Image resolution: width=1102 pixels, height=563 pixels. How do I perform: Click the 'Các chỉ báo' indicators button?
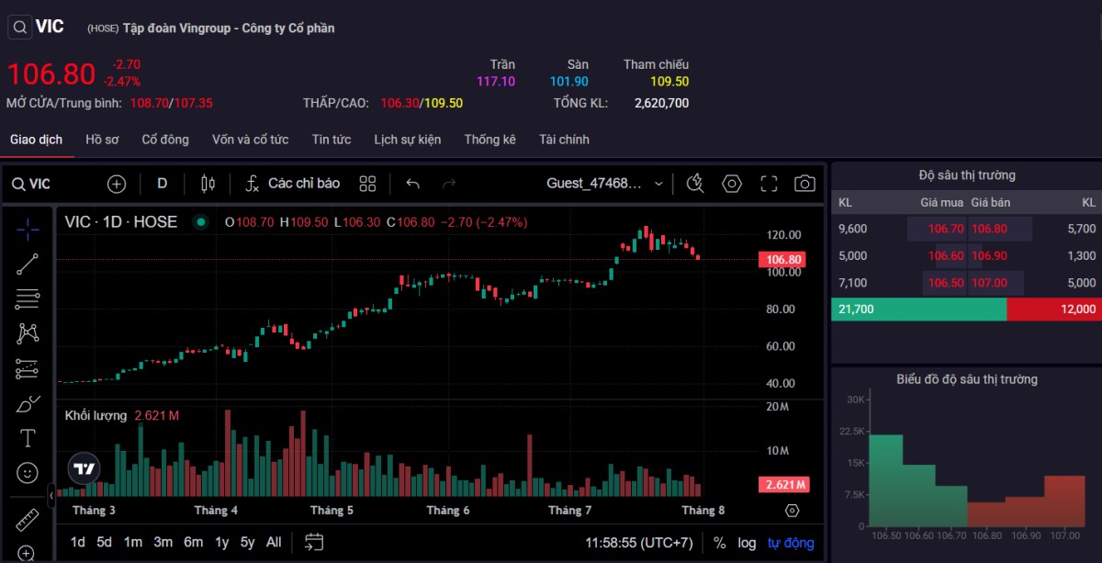293,184
